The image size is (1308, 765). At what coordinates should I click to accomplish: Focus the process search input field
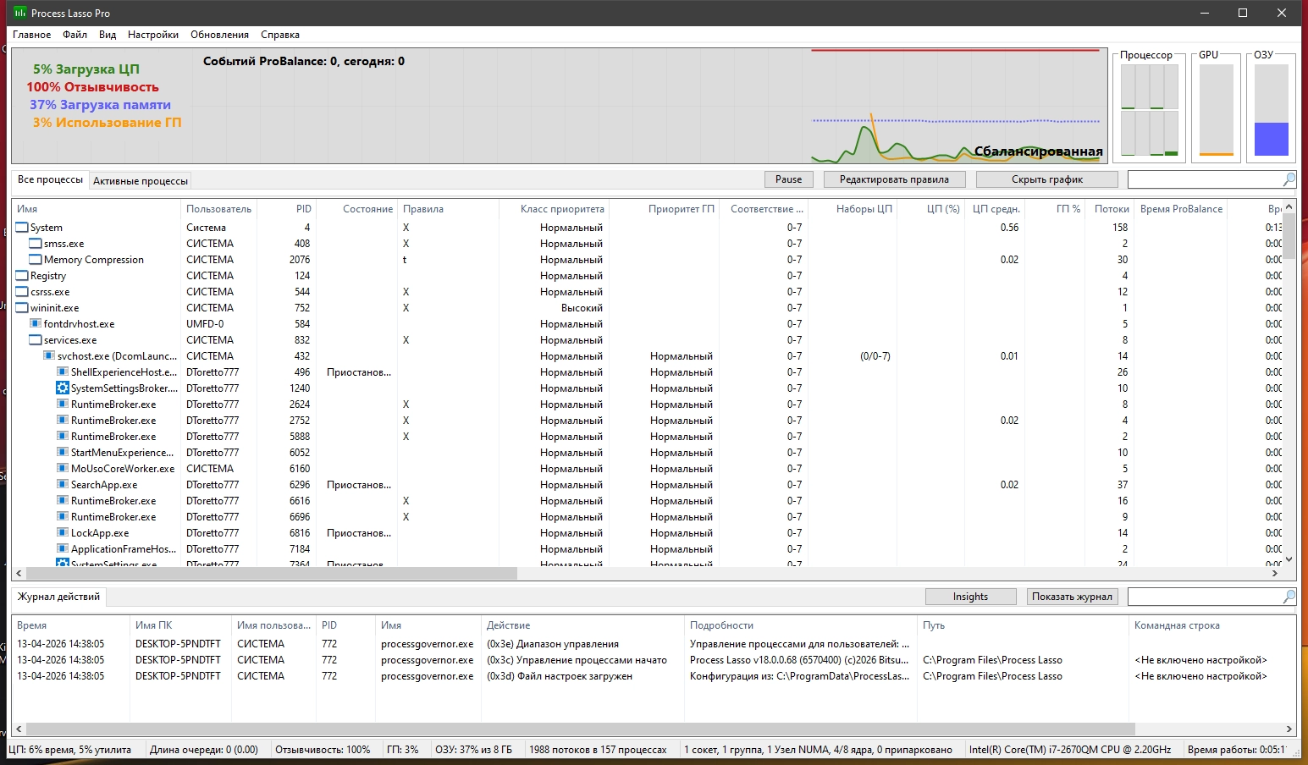pyautogui.click(x=1205, y=179)
